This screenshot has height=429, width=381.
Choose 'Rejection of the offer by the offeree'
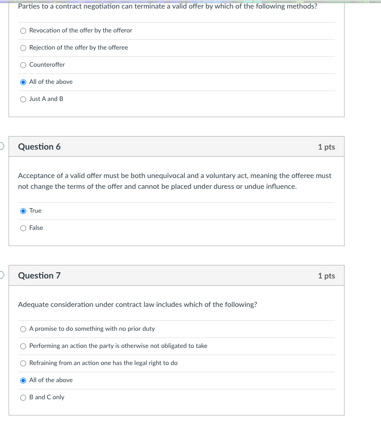coord(23,48)
